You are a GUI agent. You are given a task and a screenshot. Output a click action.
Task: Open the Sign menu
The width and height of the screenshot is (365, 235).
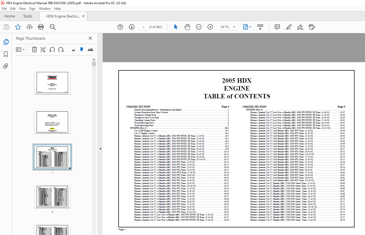[x=32, y=9]
